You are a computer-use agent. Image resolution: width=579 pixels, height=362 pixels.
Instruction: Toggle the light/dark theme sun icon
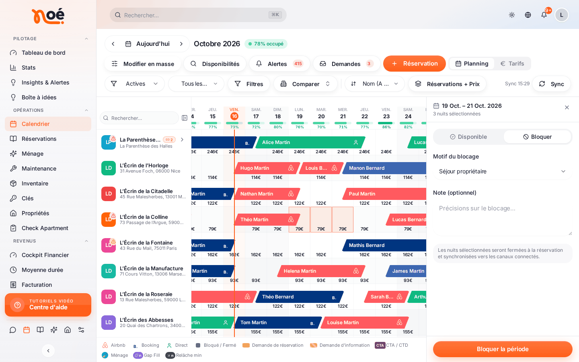(512, 15)
